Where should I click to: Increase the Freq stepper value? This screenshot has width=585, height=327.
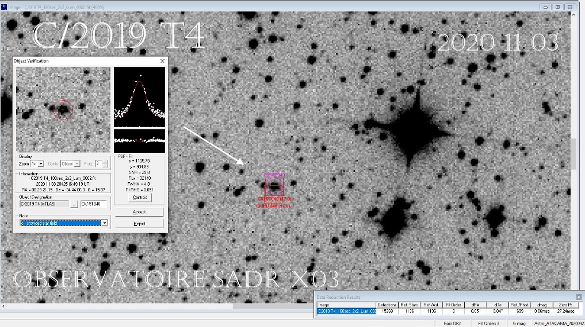point(105,162)
